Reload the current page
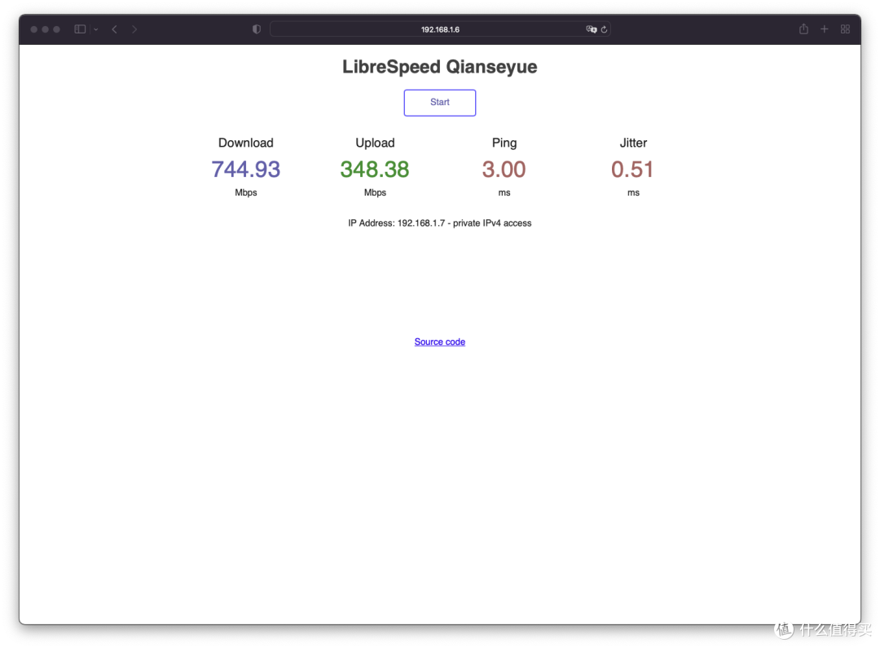880x648 pixels. (604, 29)
